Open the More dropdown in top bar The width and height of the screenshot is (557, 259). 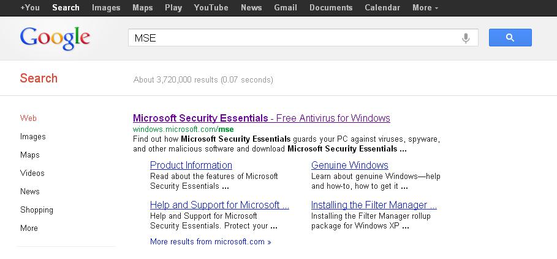(x=425, y=8)
